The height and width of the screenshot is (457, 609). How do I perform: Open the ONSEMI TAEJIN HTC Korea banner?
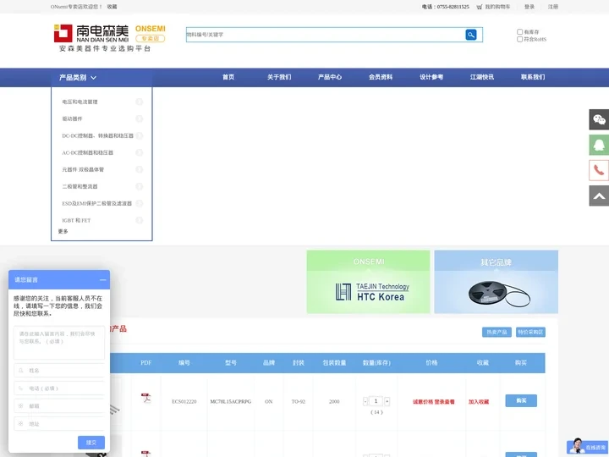click(368, 282)
